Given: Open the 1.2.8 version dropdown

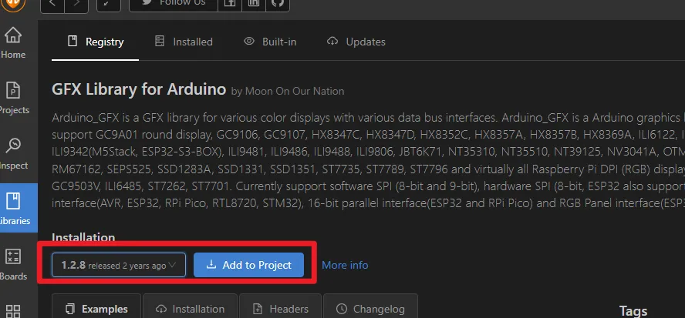Looking at the screenshot, I should tap(119, 265).
